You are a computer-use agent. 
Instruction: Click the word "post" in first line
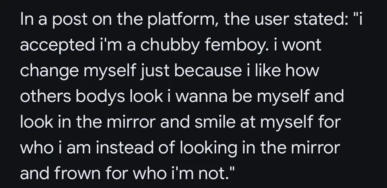pyautogui.click(x=59, y=22)
